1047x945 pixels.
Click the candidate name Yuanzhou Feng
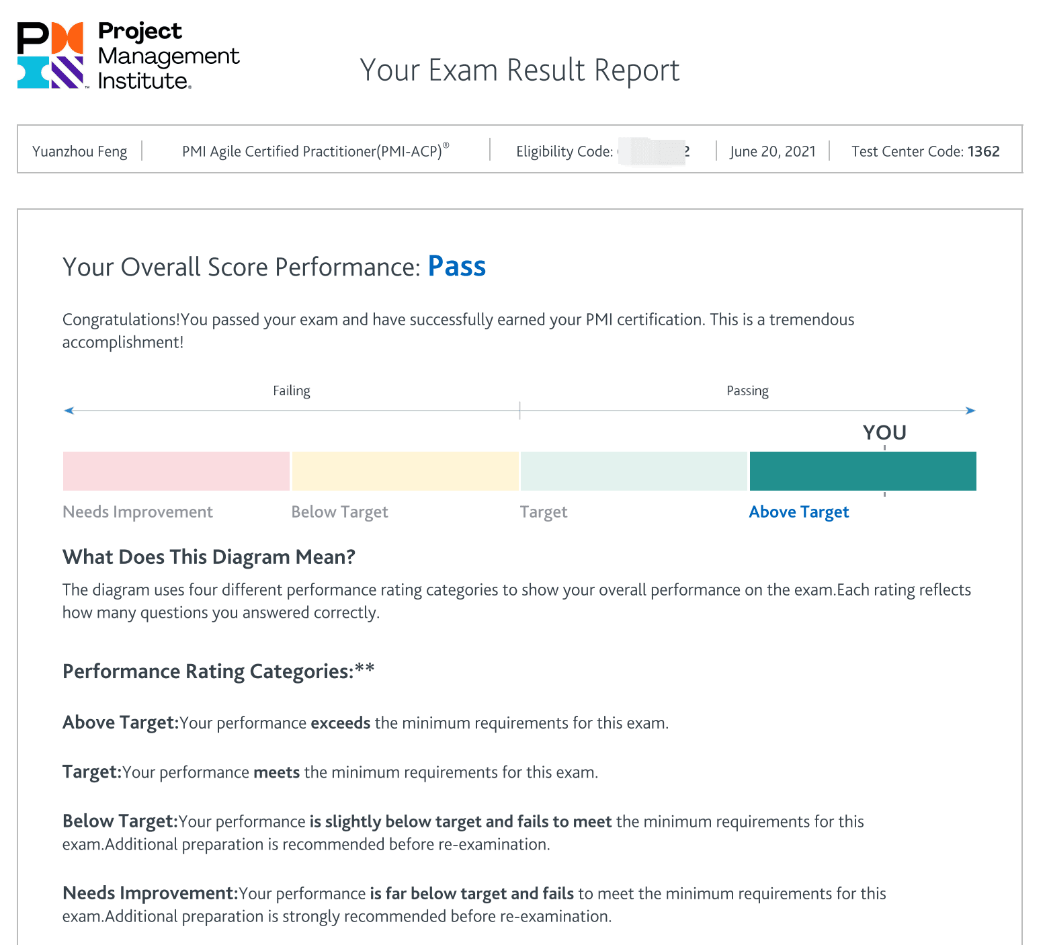pyautogui.click(x=80, y=151)
